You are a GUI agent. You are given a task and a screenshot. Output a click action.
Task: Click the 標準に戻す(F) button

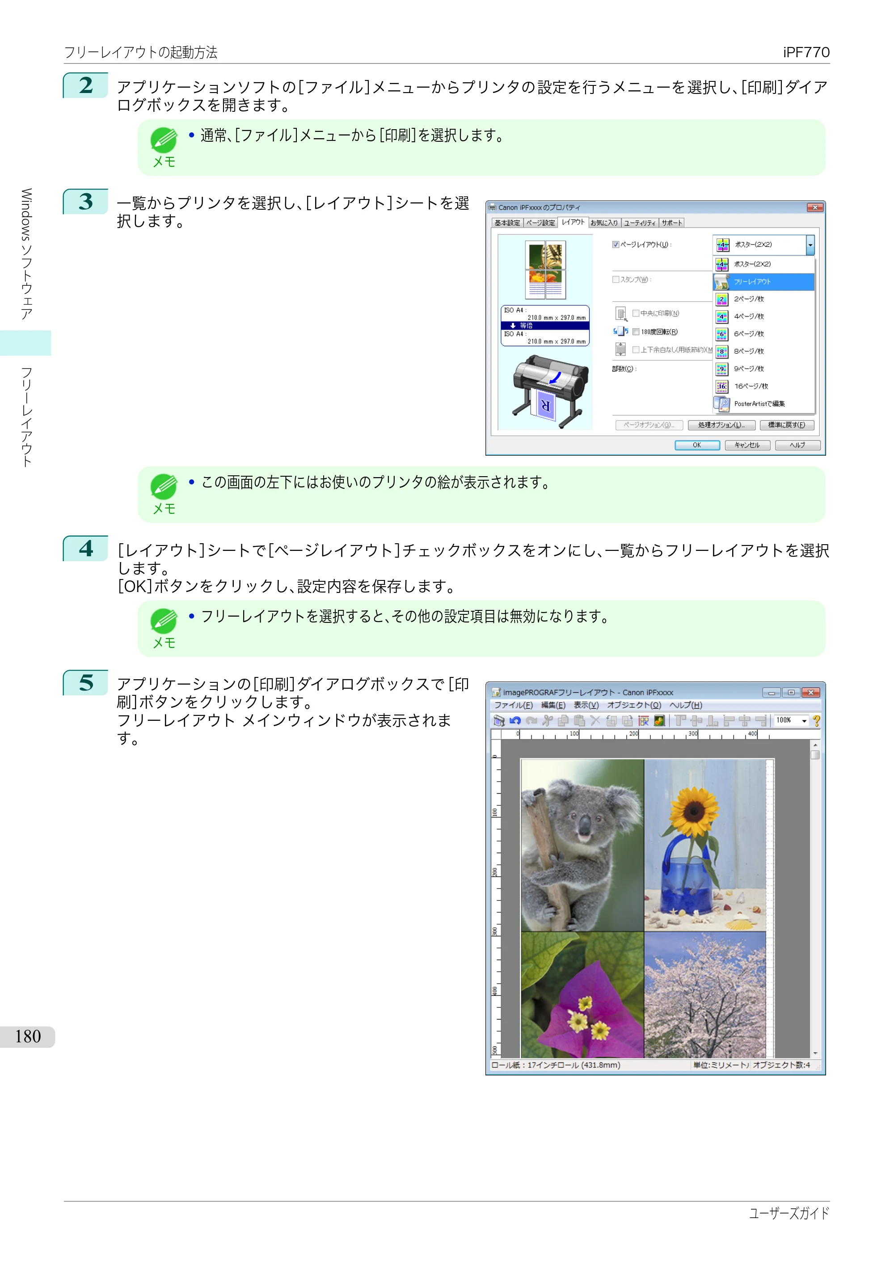787,425
